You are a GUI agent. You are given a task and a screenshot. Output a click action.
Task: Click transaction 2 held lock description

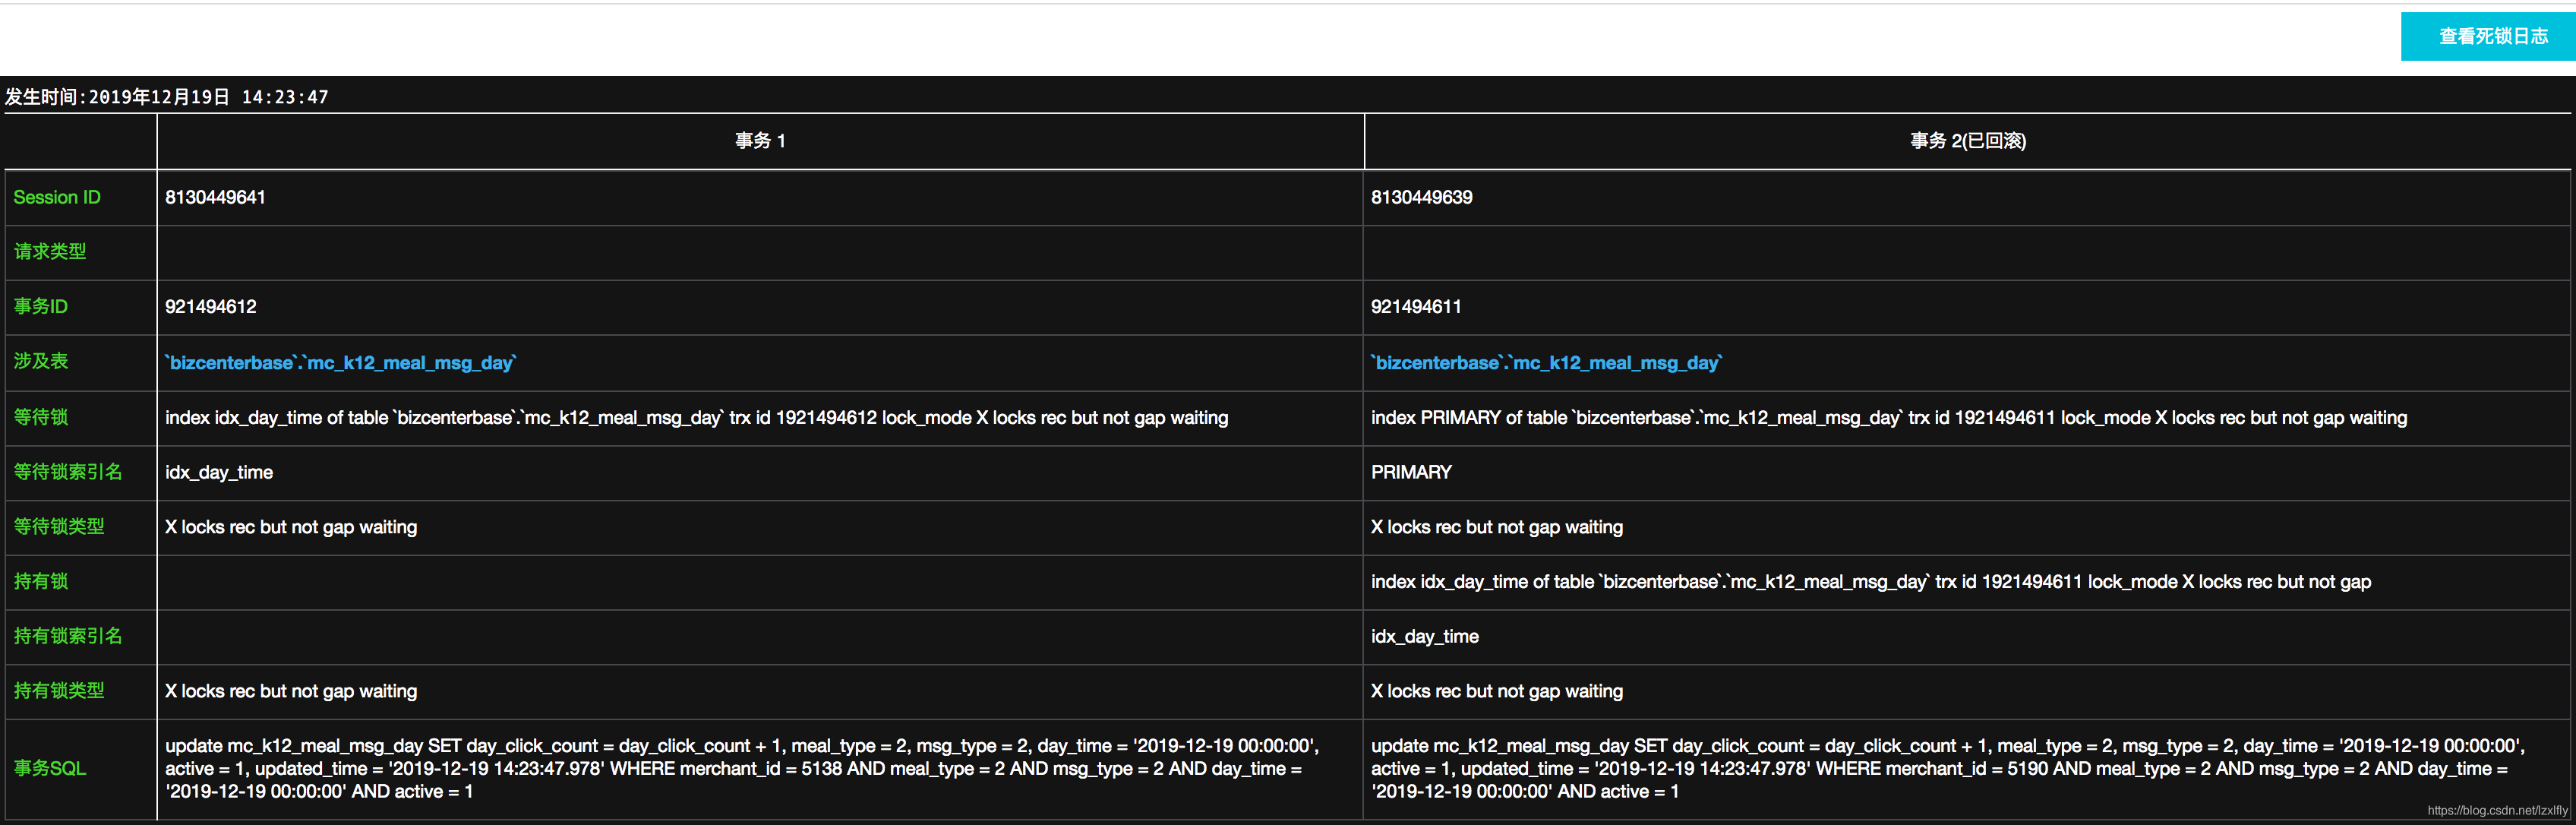tap(1870, 582)
